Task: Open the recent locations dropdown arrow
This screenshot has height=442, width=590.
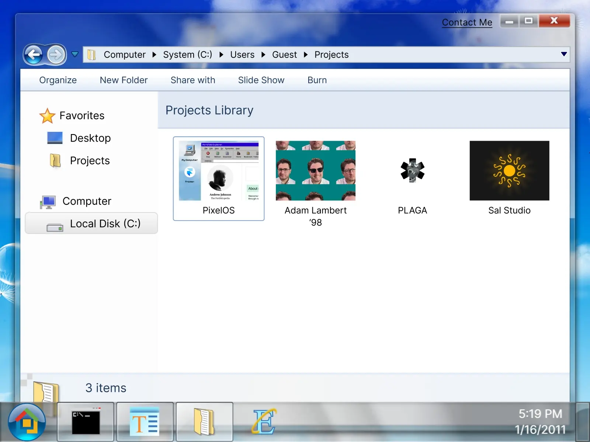Action: point(75,55)
